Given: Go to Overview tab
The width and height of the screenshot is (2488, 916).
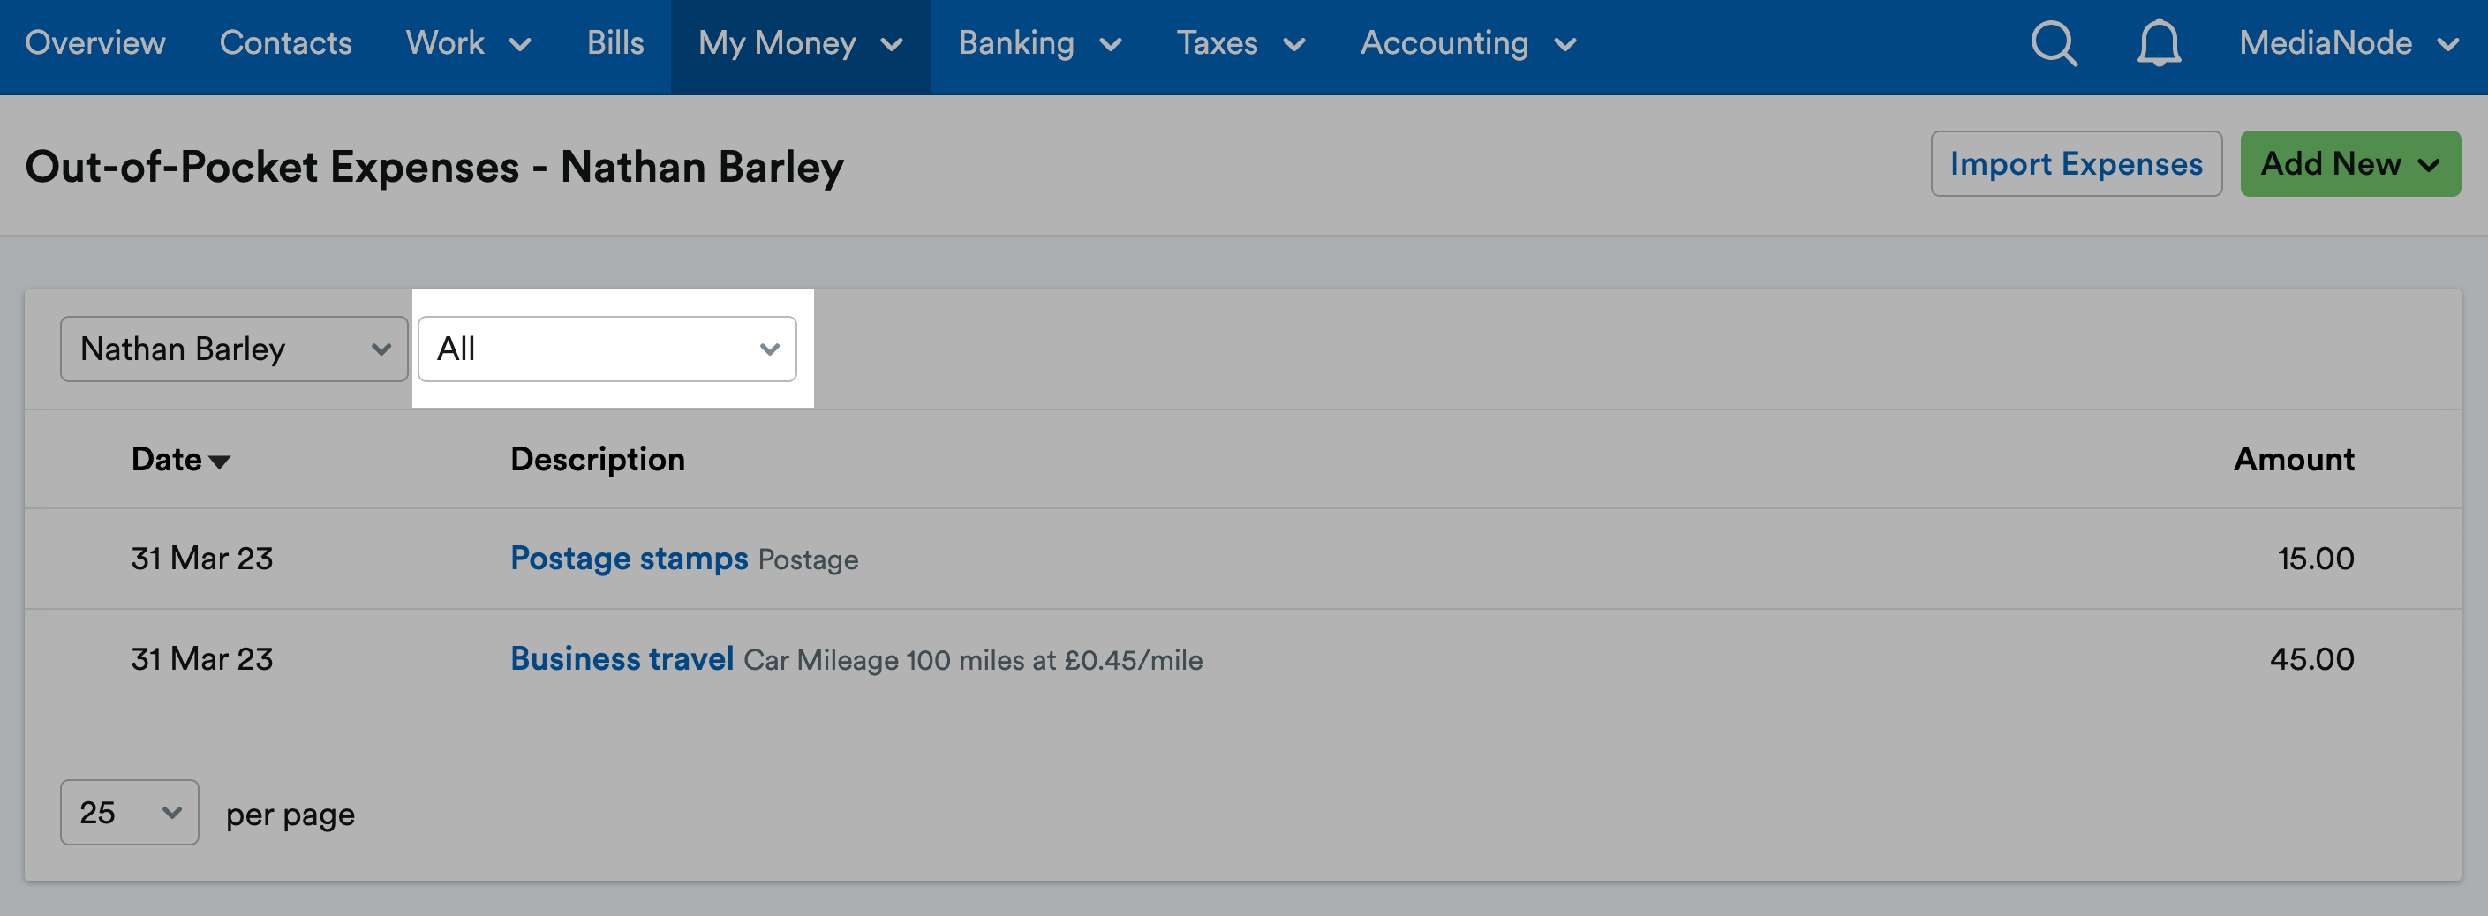Looking at the screenshot, I should point(95,43).
